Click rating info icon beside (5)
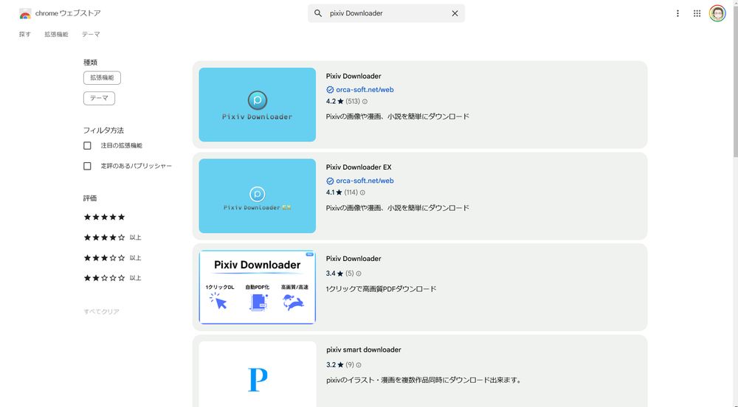 (x=359, y=274)
